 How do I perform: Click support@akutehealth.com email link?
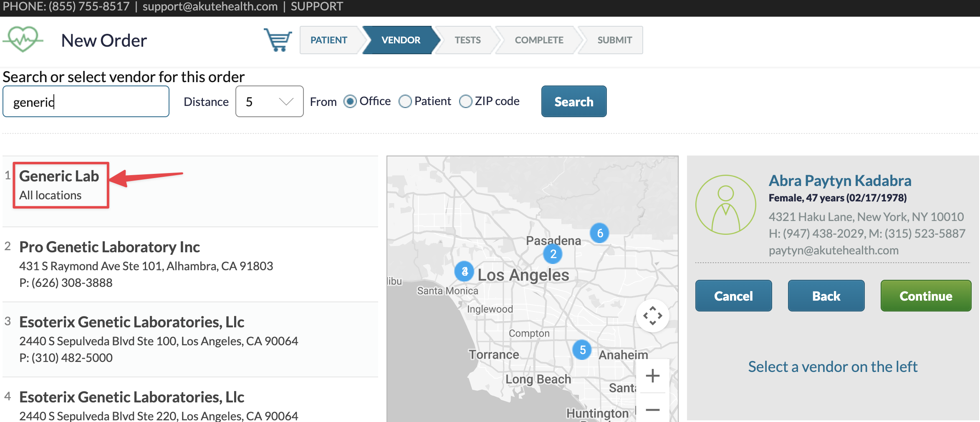pyautogui.click(x=210, y=7)
